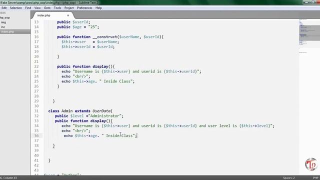This screenshot has width=320, height=180.
Task: Open the View menu
Action: 37,8
